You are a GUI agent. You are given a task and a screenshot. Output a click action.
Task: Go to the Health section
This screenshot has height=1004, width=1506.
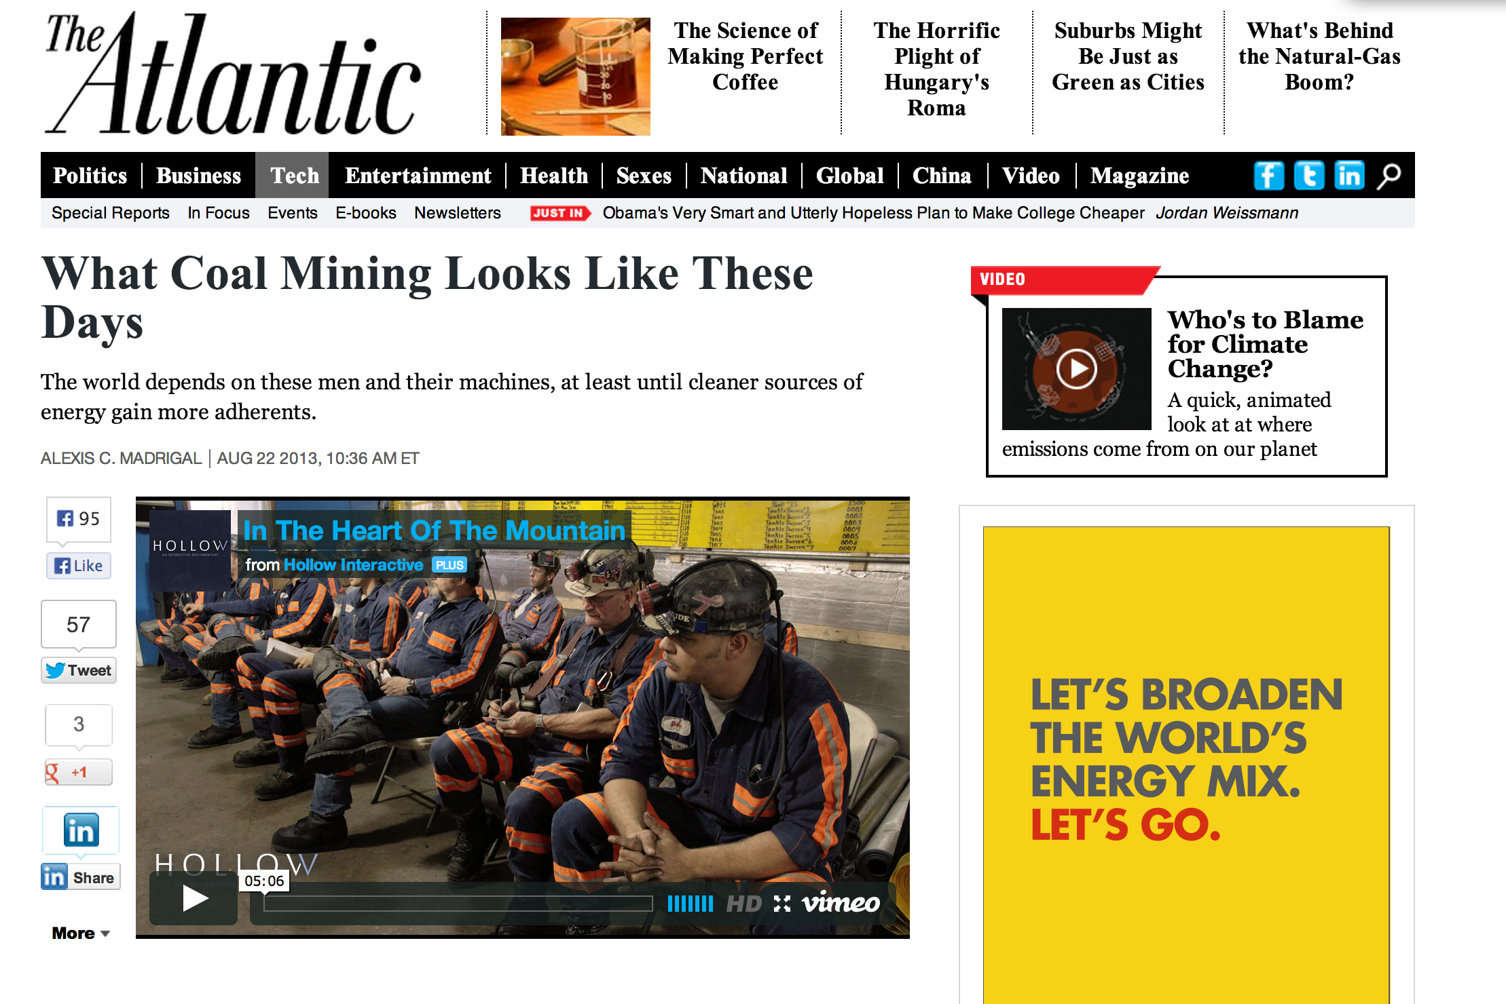[554, 176]
